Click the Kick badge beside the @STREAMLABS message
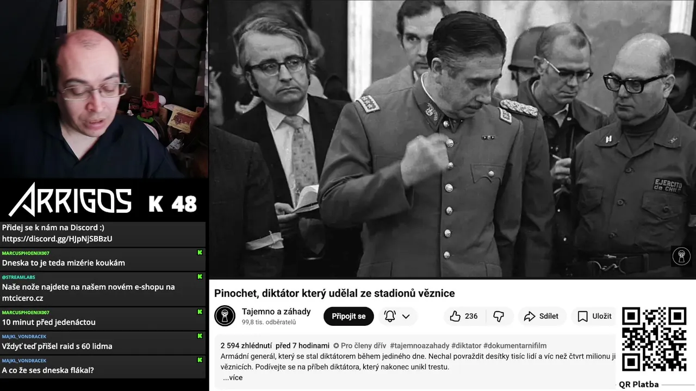 (x=200, y=276)
